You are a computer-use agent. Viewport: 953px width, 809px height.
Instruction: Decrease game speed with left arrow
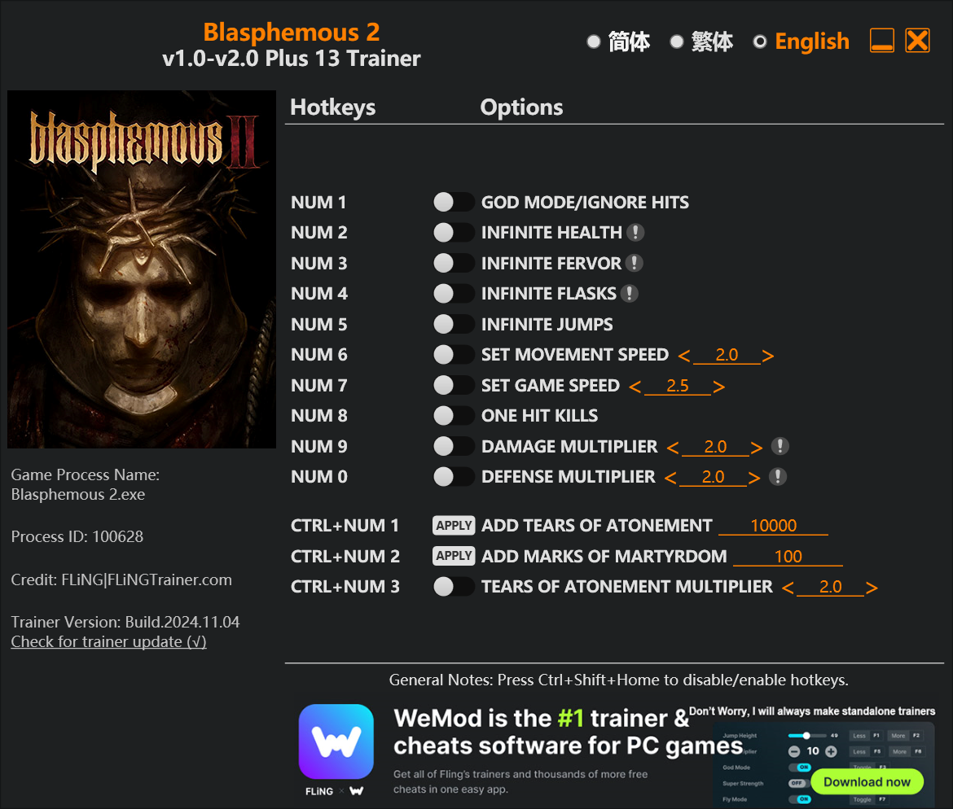pos(635,387)
